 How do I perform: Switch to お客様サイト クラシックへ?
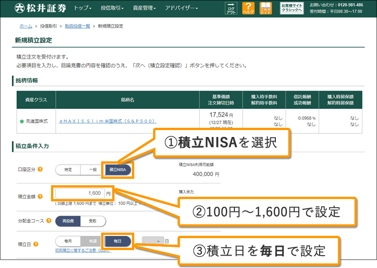point(291,8)
